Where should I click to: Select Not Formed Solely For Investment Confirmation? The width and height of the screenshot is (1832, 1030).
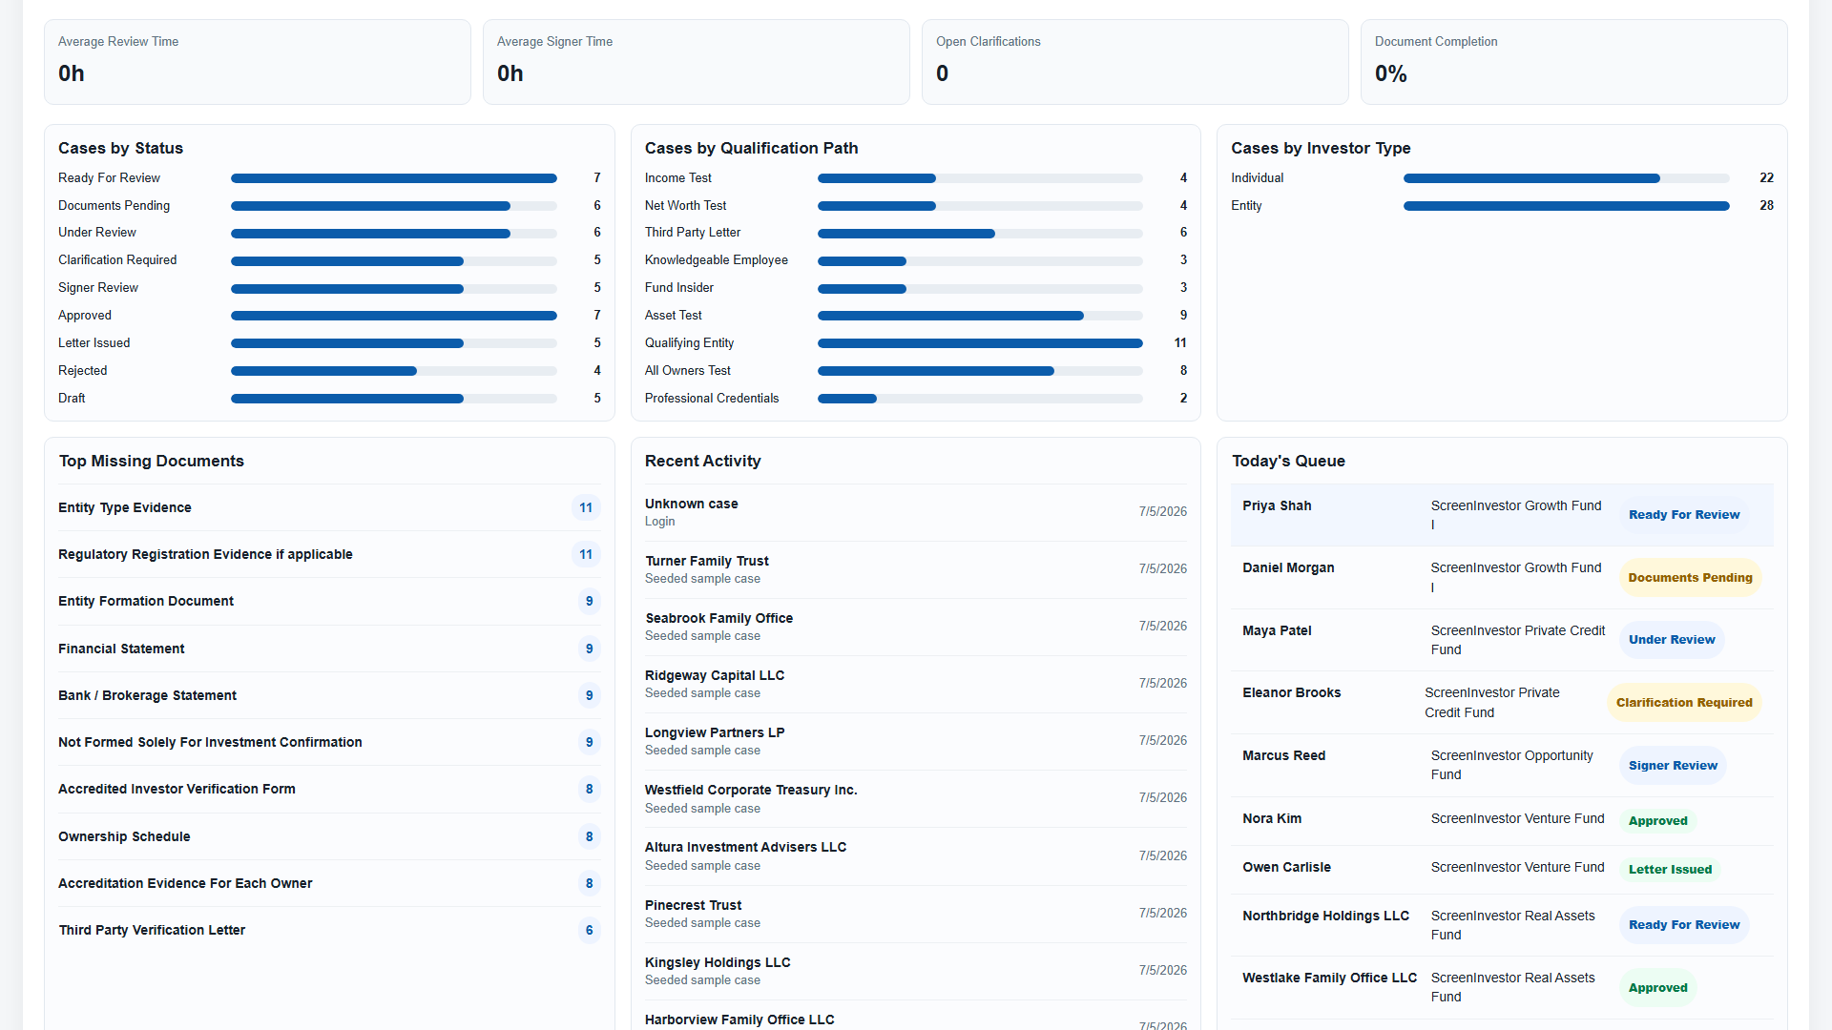(329, 743)
